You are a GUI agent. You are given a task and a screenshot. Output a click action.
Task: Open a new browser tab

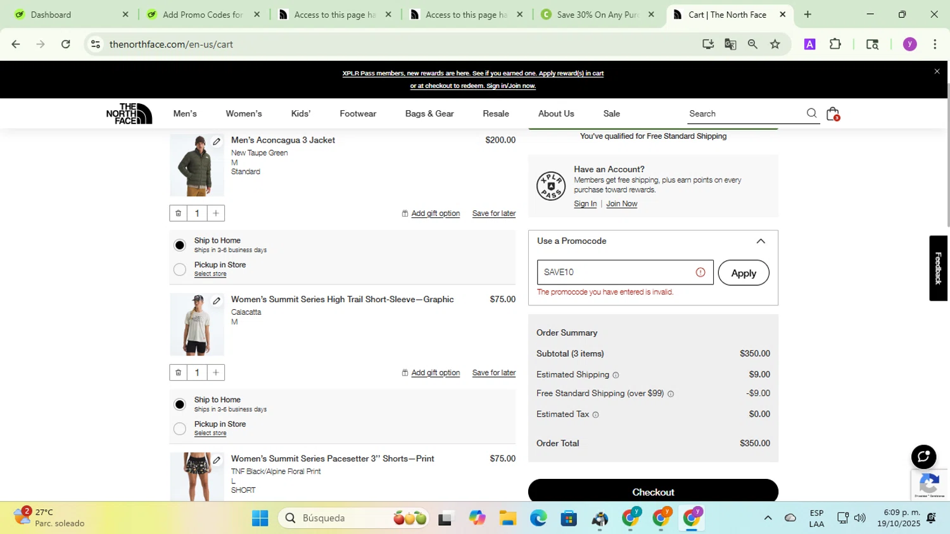(807, 15)
